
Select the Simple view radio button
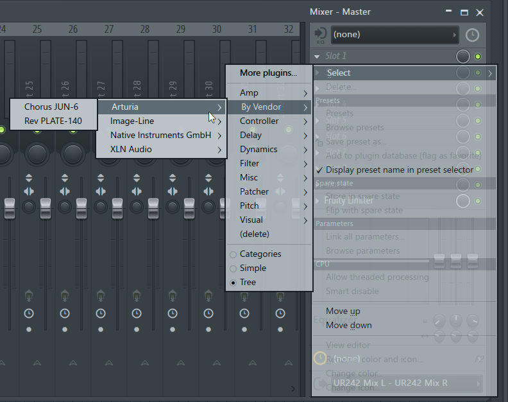[233, 268]
